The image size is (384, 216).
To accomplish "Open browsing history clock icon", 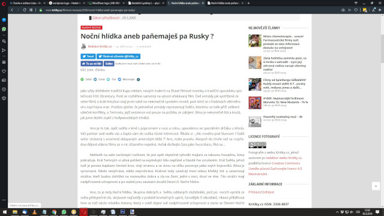I will click(x=4, y=89).
